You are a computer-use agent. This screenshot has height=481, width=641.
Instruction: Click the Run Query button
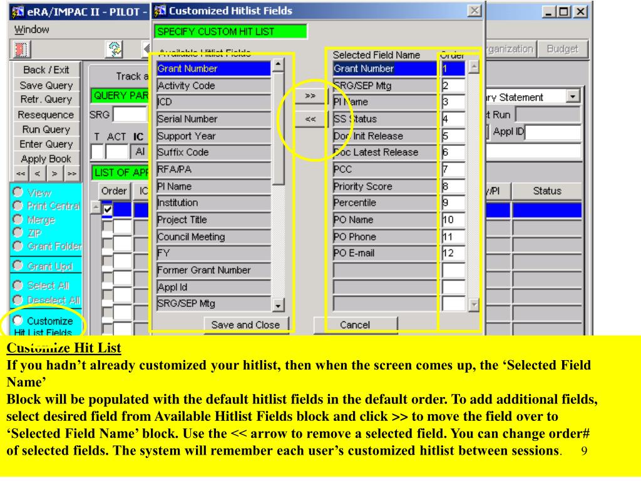pyautogui.click(x=46, y=129)
